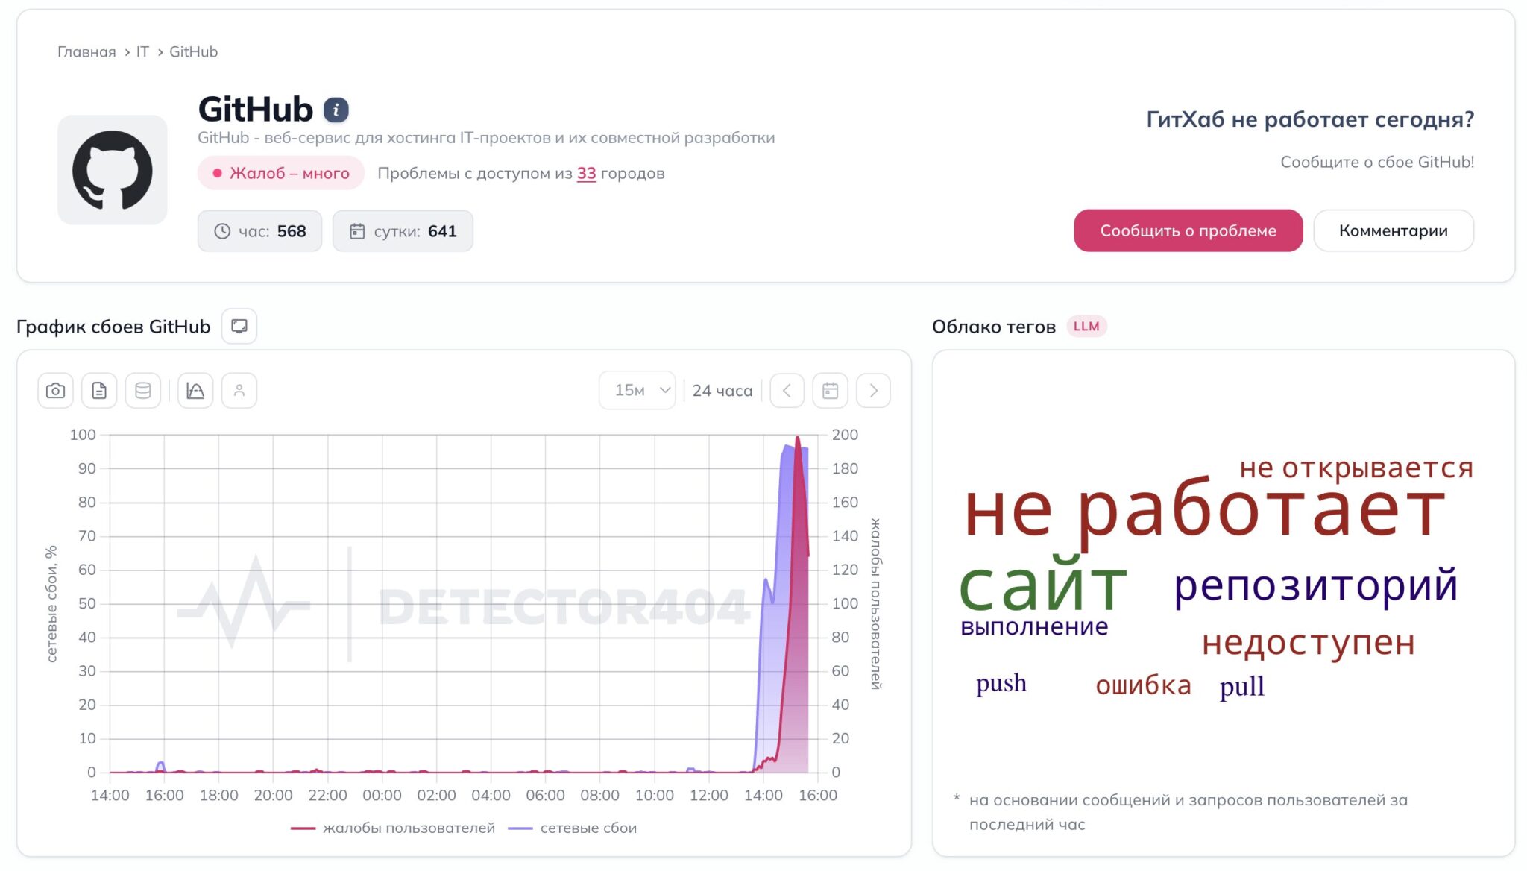This screenshot has width=1527, height=871.
Task: Click the embed widget icon next to График сбоев GitHub
Action: point(239,327)
